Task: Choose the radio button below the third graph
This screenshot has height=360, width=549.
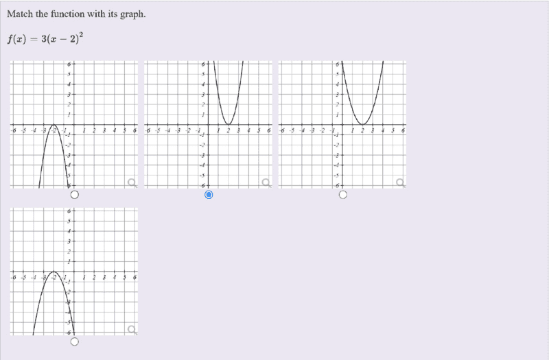Action: coord(342,195)
